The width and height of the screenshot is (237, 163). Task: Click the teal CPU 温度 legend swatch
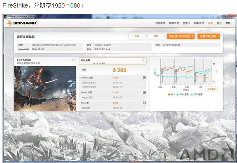(192, 95)
